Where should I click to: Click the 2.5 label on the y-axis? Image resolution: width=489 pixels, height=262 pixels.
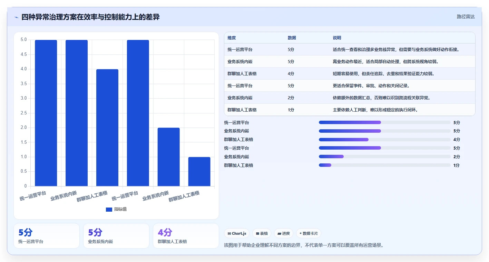pos(24,113)
